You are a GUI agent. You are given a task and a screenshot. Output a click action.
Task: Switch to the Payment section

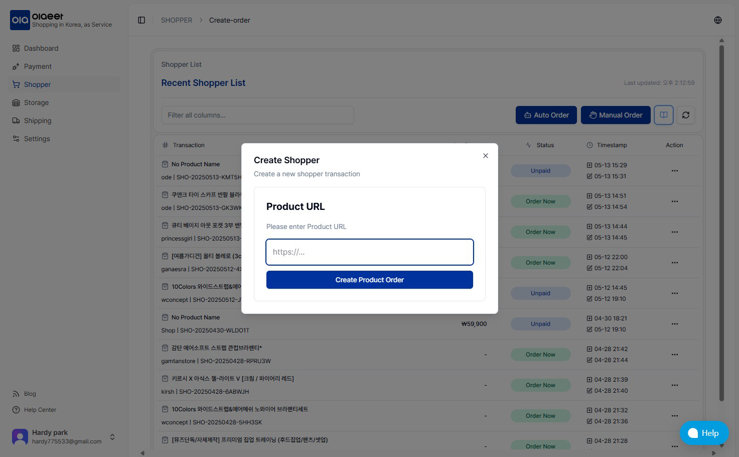pyautogui.click(x=38, y=66)
